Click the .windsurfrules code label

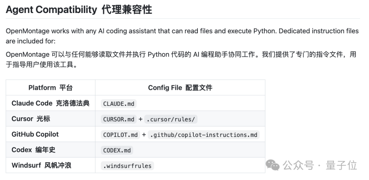pyautogui.click(x=127, y=166)
